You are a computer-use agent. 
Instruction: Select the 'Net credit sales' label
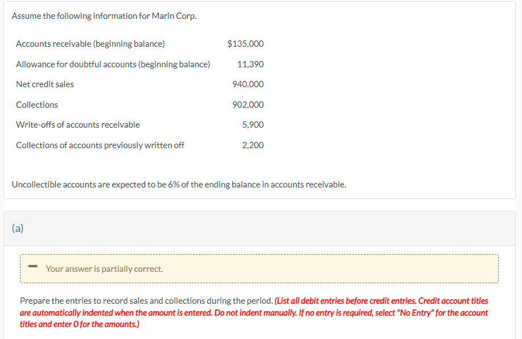point(45,84)
